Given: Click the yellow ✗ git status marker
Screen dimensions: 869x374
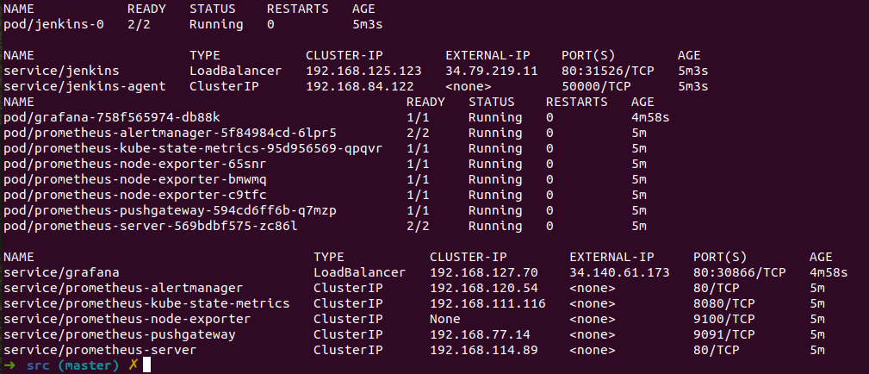Looking at the screenshot, I should pos(133,366).
